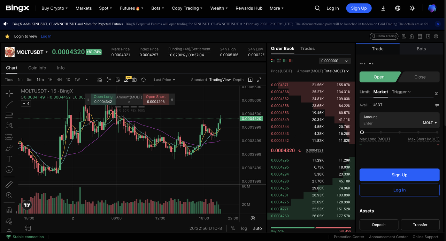
Task: Open the search magnifier in header
Action: 317,8
